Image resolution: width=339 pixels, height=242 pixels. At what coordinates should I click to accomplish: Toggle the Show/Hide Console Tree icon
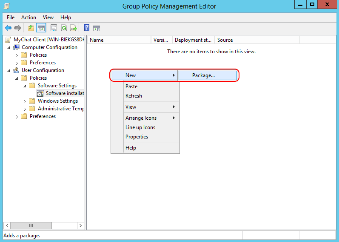click(41, 28)
